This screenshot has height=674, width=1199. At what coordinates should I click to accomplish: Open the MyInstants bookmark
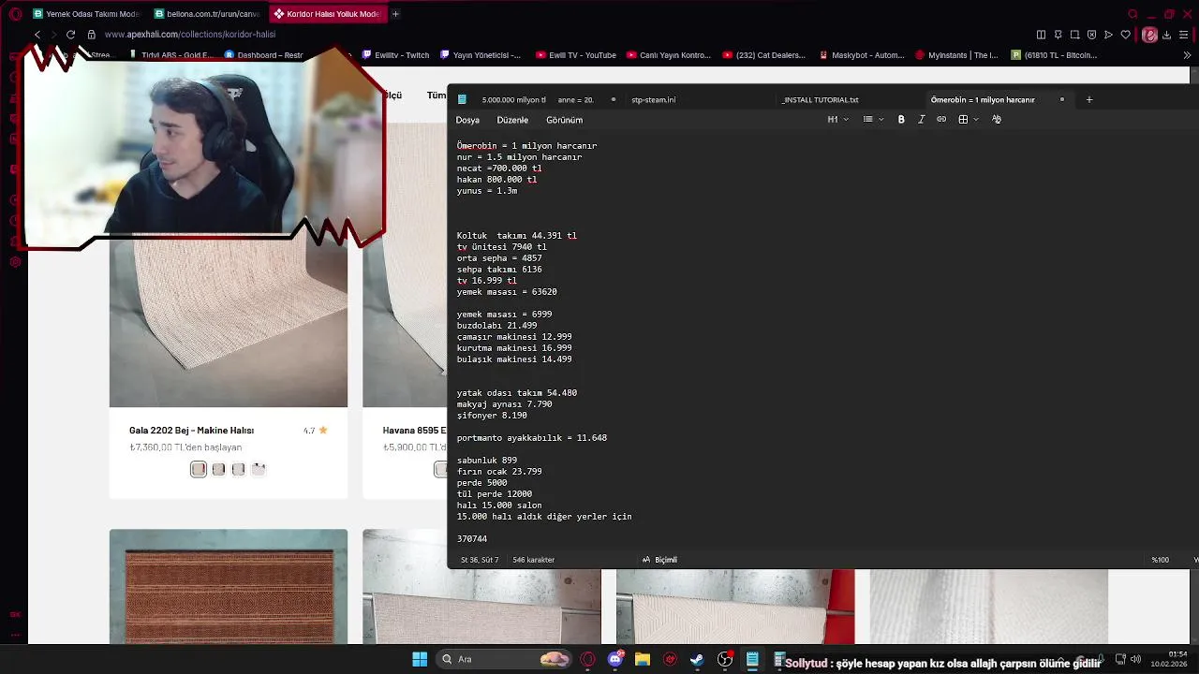957,55
